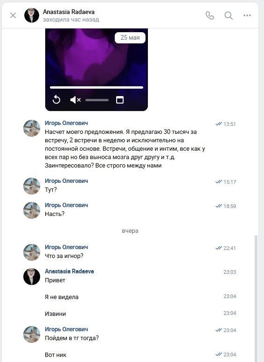Click the video progress bar

pos(97,88)
